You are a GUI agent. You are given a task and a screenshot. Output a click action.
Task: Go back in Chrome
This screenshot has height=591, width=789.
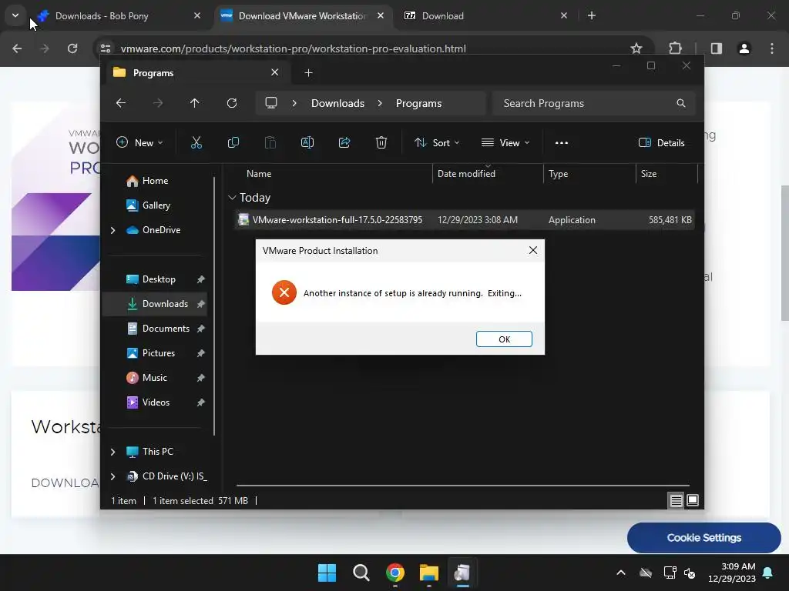point(17,48)
